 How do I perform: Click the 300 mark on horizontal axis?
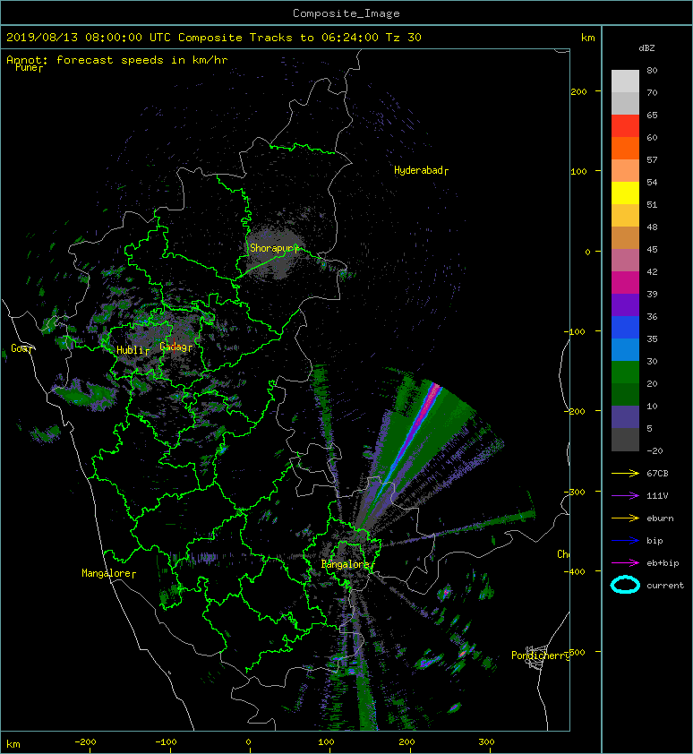(x=486, y=742)
